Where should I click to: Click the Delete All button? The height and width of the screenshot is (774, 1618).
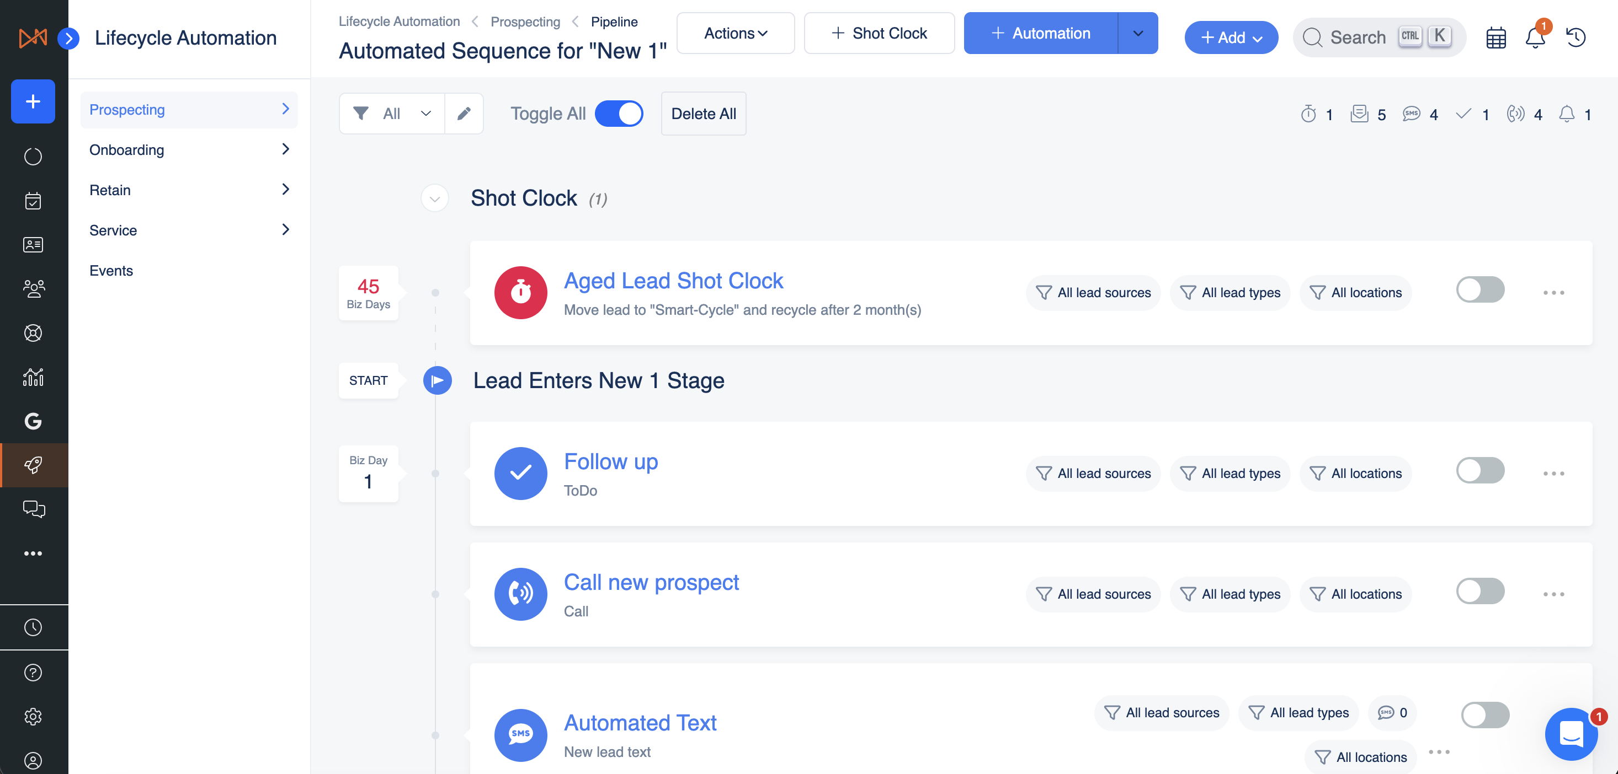(703, 114)
